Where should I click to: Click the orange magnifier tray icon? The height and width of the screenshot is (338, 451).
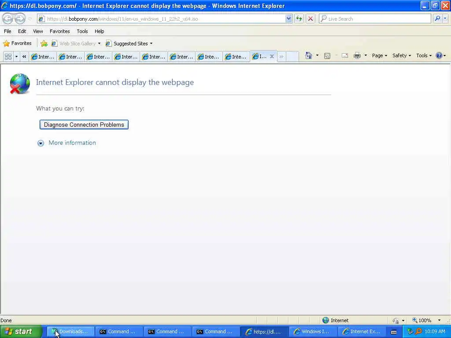pos(419,331)
